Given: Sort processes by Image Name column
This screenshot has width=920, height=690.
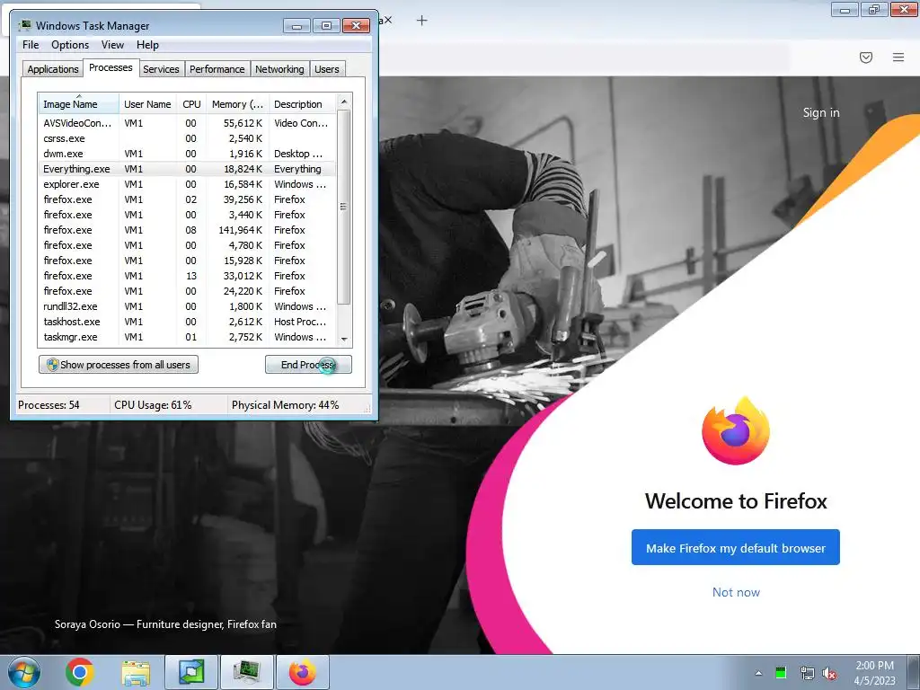Looking at the screenshot, I should pos(79,104).
